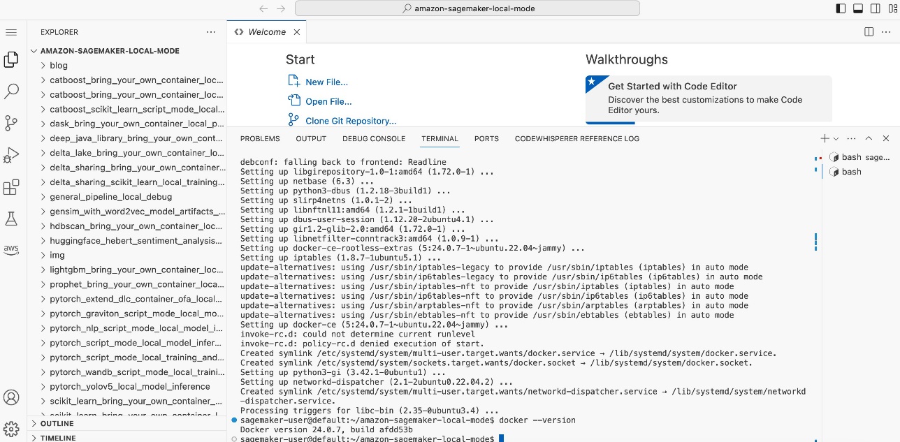Select the 'bash sage...' terminal session
This screenshot has height=442, width=900.
[x=860, y=157]
